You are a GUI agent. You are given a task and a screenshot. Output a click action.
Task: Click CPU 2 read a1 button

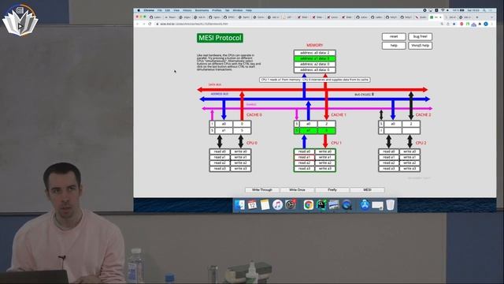(x=388, y=157)
